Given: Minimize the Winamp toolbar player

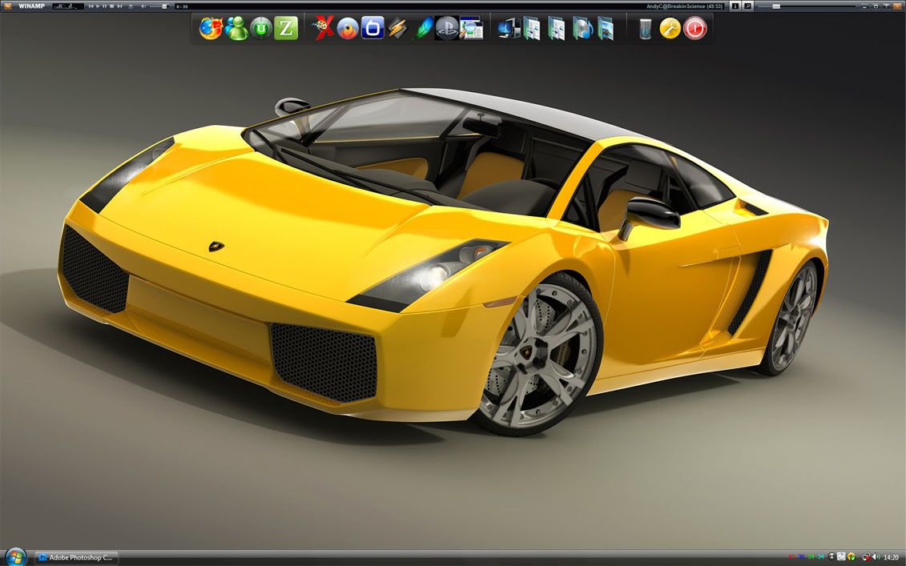Looking at the screenshot, I should click(x=864, y=6).
